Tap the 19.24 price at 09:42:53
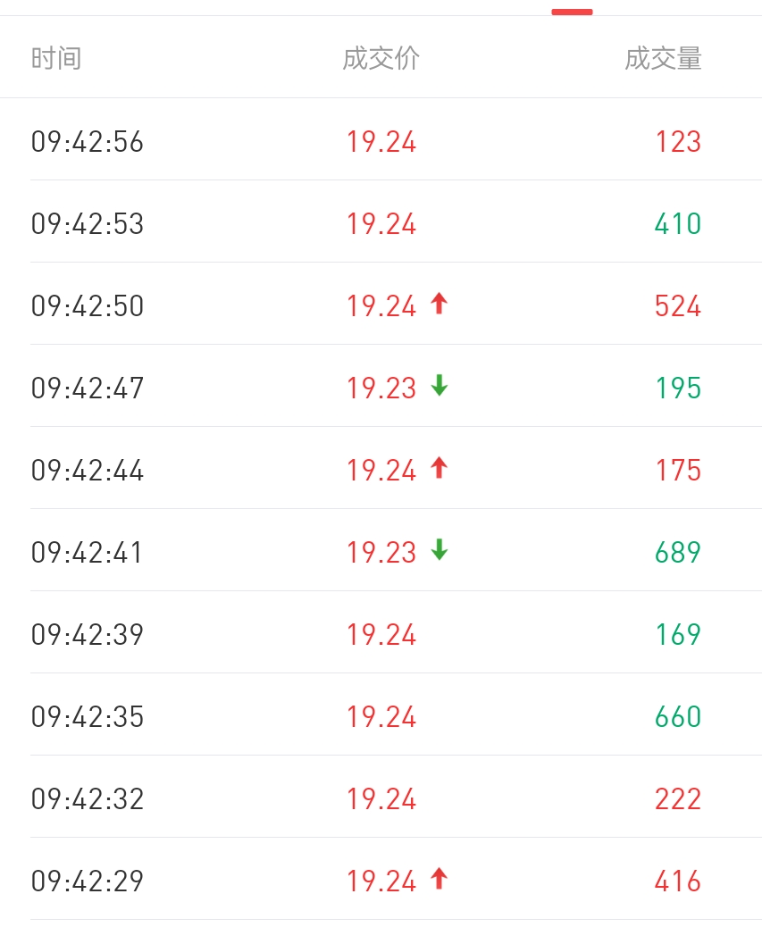Image resolution: width=762 pixels, height=944 pixels. pyautogui.click(x=381, y=224)
